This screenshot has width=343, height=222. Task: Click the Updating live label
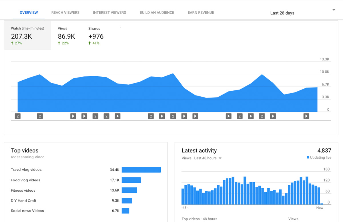(321, 158)
